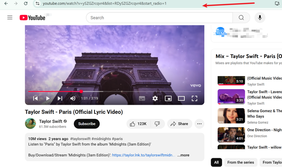Click the red video progress bar
The width and height of the screenshot is (282, 168).
point(54,91)
